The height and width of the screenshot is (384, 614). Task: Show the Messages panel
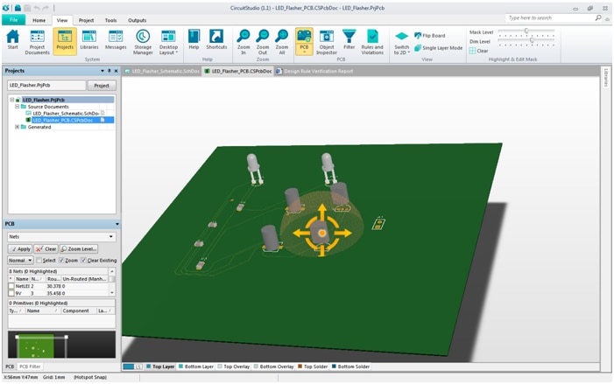click(x=116, y=41)
